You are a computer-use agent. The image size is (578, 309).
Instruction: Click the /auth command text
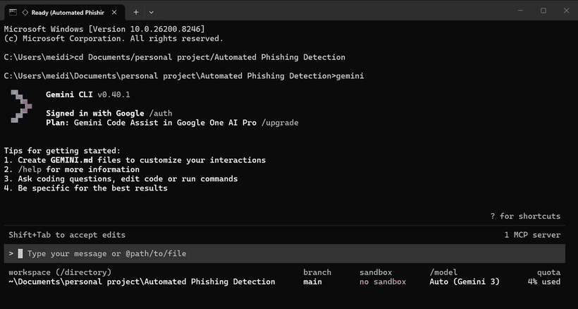[160, 113]
